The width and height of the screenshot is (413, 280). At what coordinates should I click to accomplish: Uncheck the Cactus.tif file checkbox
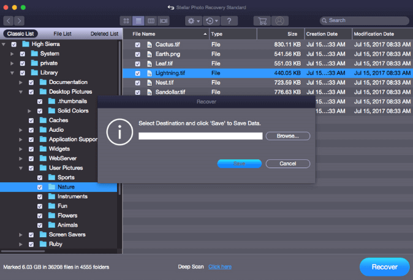(138, 45)
